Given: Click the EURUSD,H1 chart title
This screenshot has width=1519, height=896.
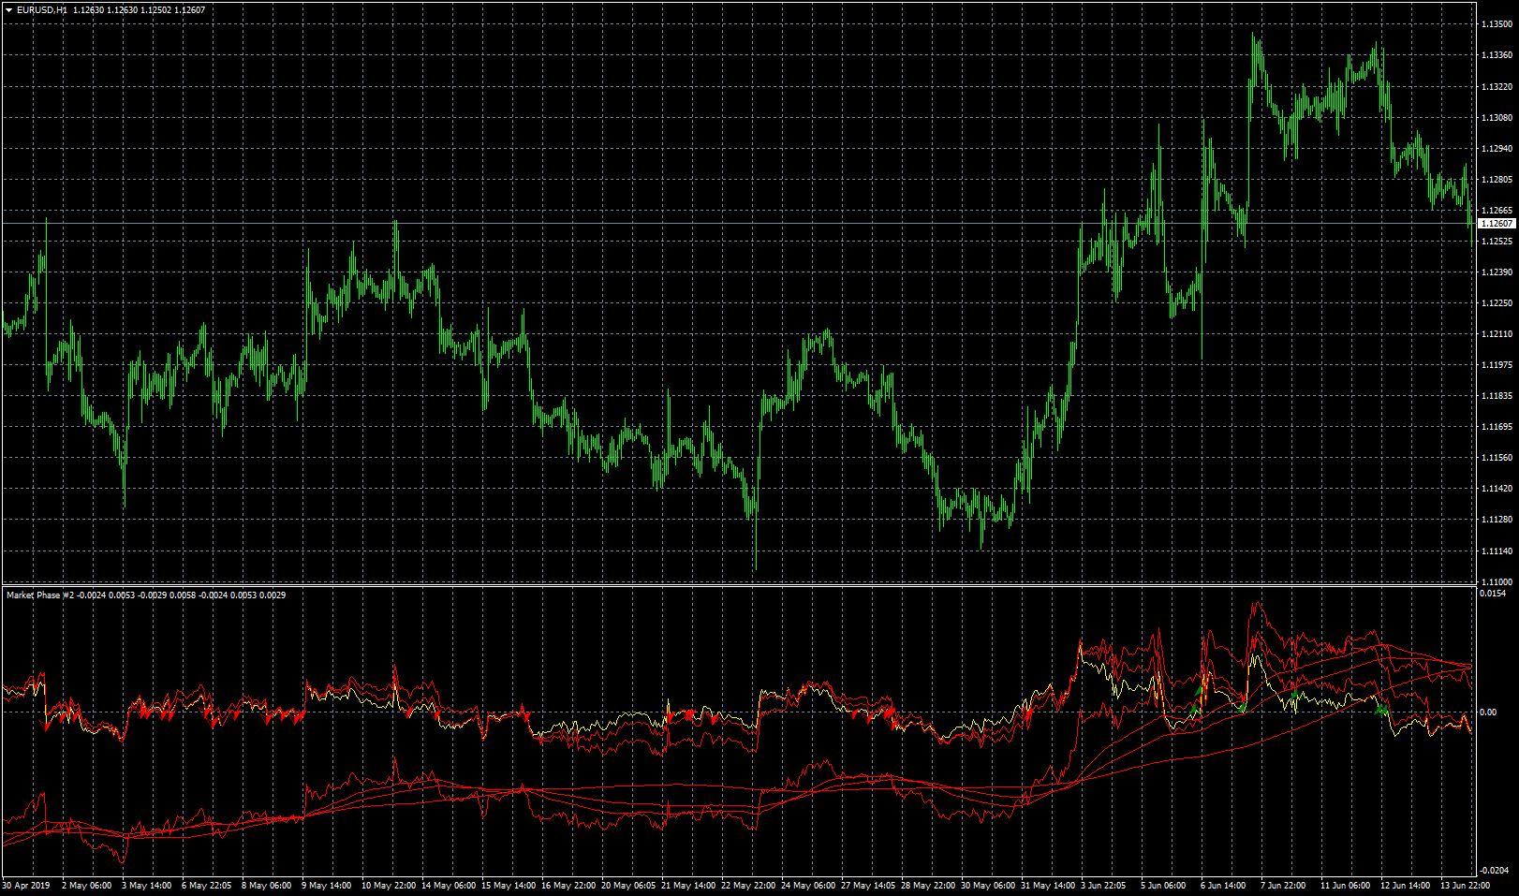Looking at the screenshot, I should click(x=42, y=10).
